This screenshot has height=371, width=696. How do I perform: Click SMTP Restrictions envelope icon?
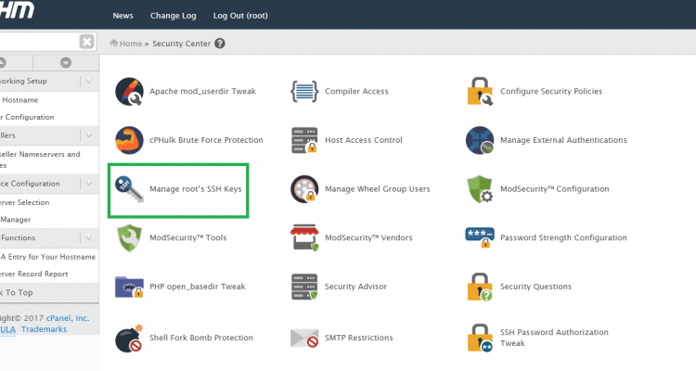tap(304, 339)
